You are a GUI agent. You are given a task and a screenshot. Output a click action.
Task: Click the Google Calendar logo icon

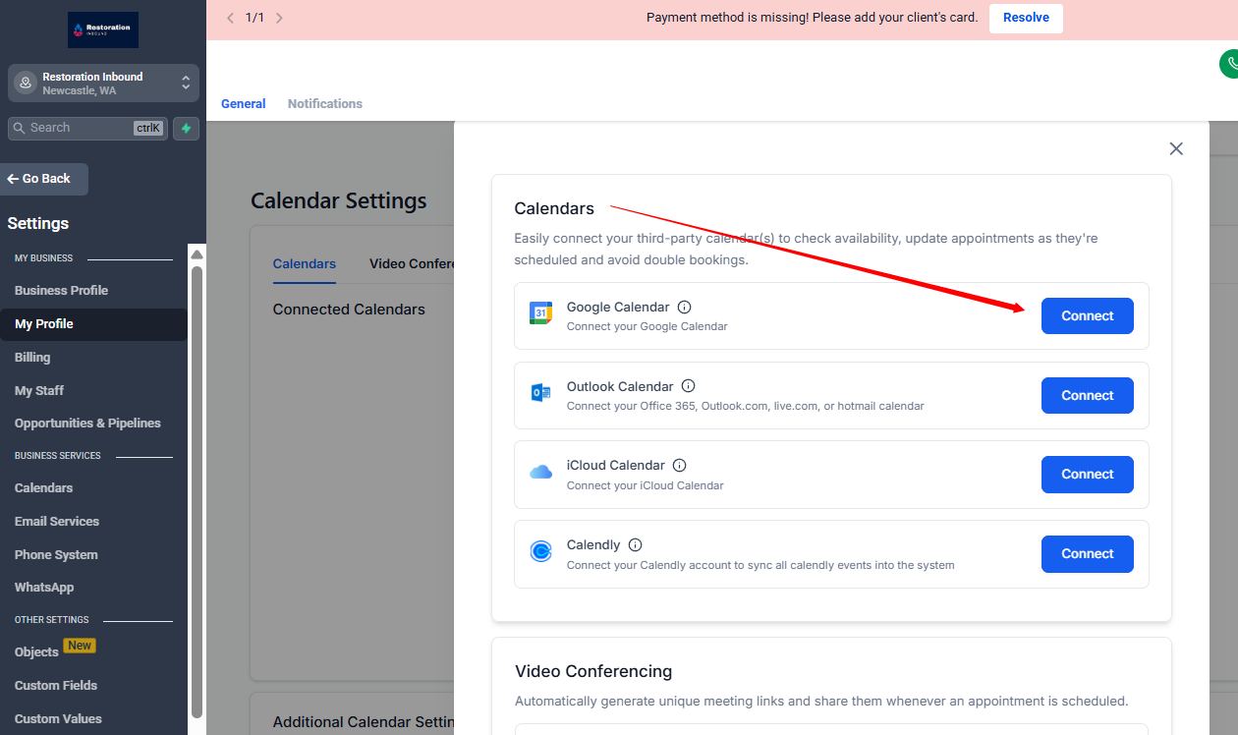click(540, 314)
